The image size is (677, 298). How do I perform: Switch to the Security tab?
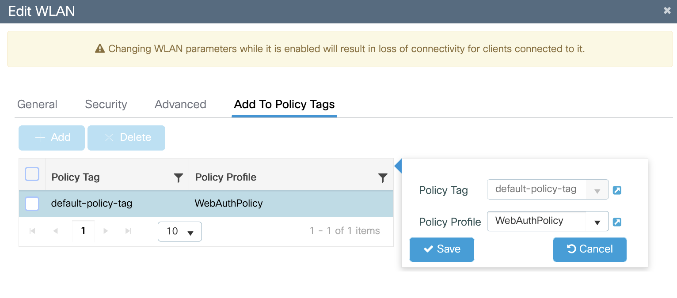pyautogui.click(x=106, y=104)
